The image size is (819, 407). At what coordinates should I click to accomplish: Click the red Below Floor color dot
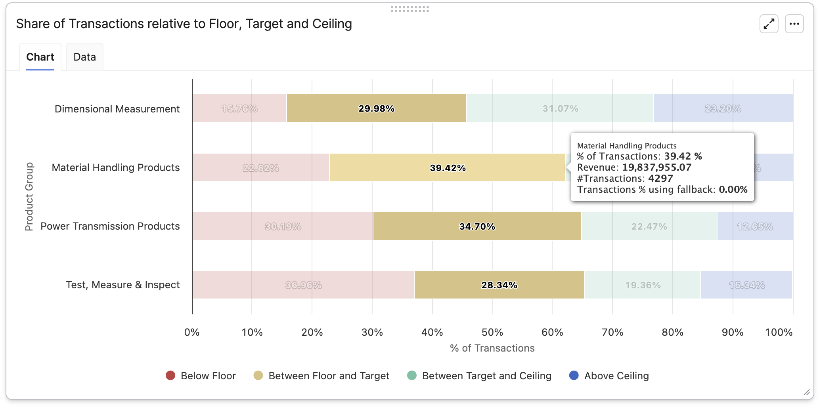click(x=170, y=375)
